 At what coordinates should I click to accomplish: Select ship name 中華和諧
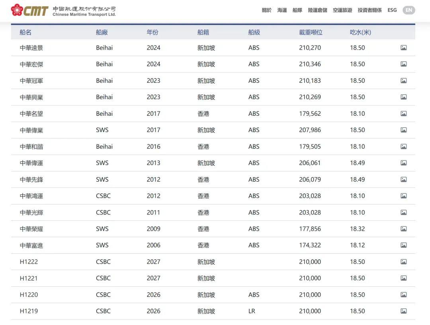click(x=31, y=147)
